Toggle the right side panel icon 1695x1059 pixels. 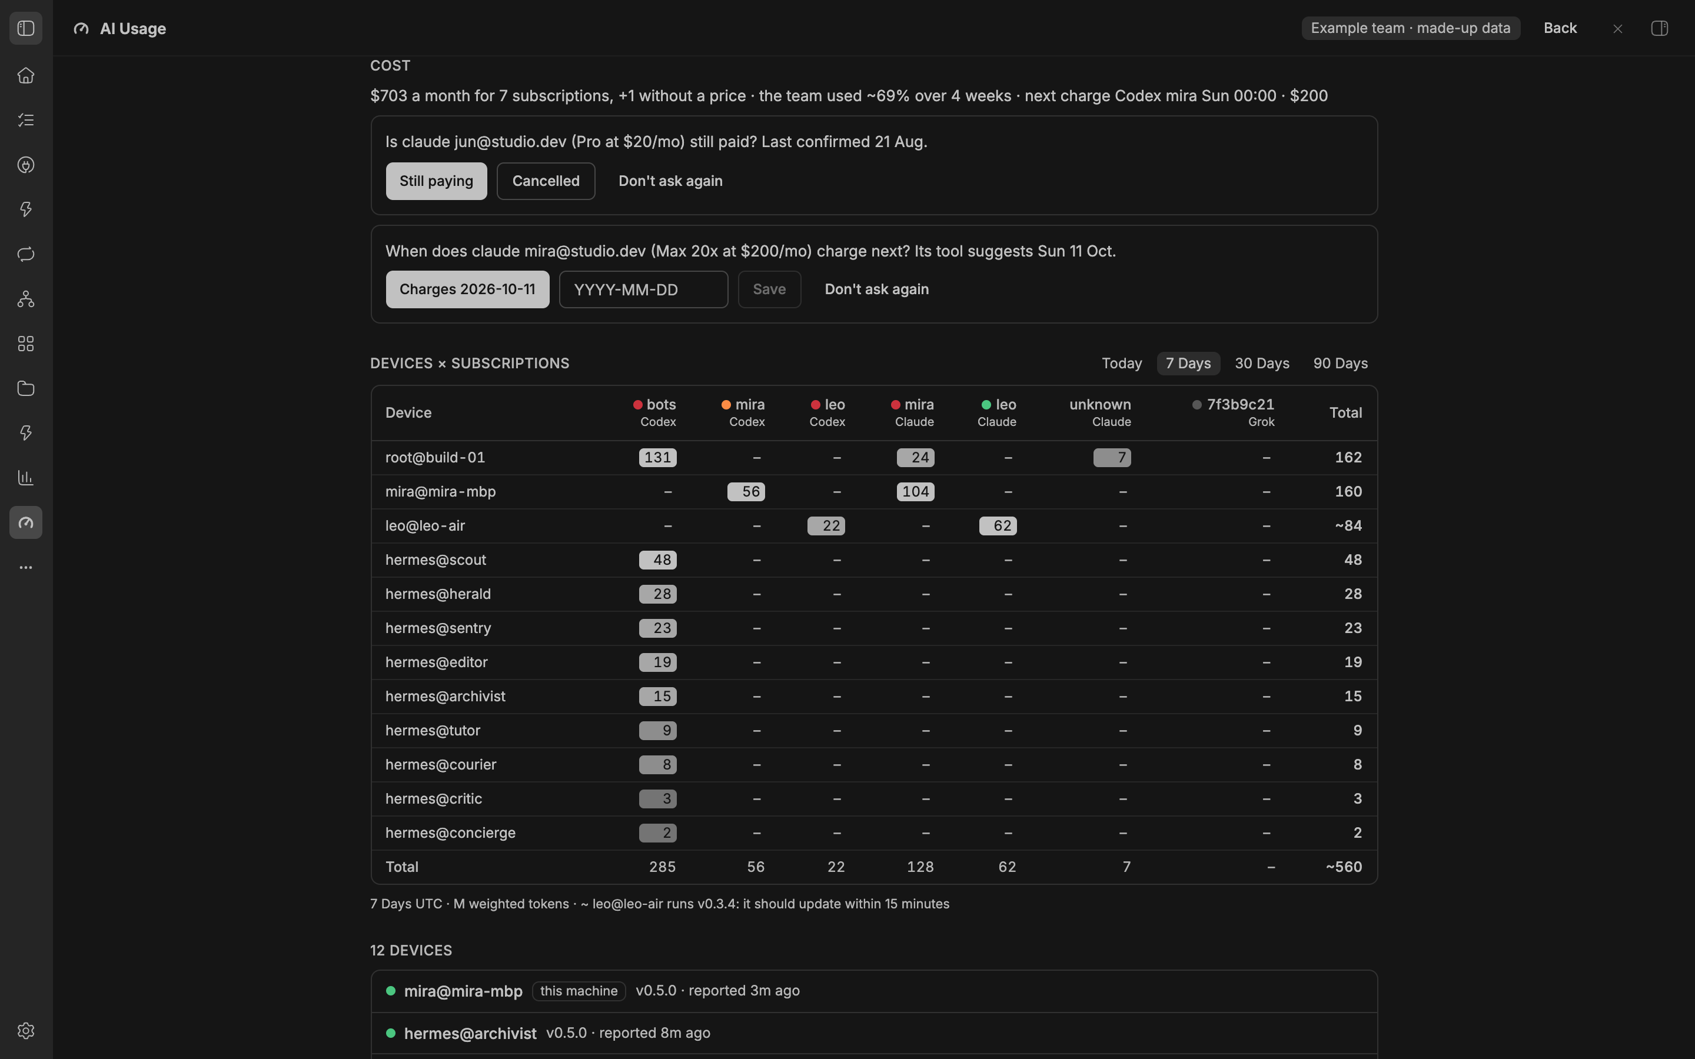[x=1659, y=29]
